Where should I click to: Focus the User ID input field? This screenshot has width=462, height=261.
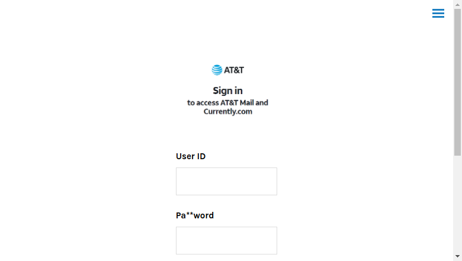point(226,181)
